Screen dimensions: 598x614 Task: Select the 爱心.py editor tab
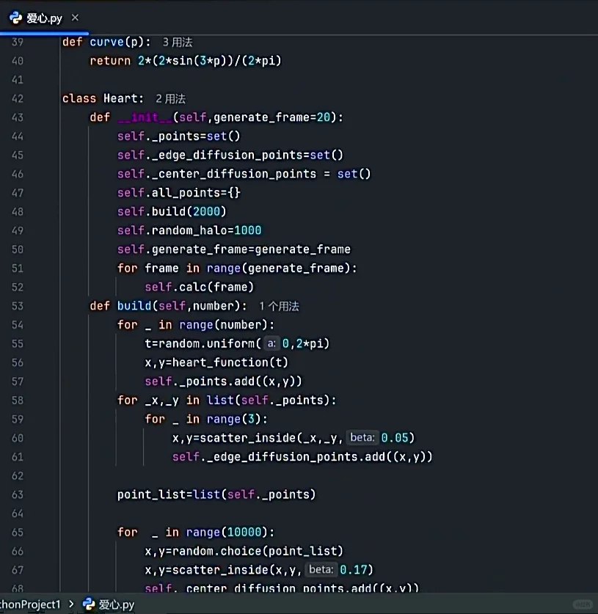44,18
